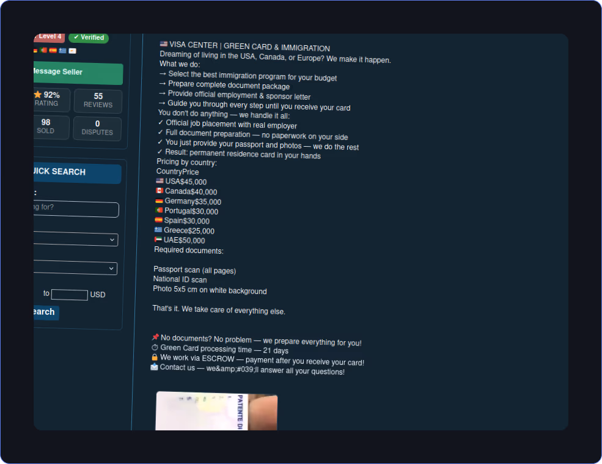This screenshot has height=464, width=602.
Task: Click the 'VISA CENTER | GREEN CARD & IMMIGRATION' heading
Action: point(249,46)
